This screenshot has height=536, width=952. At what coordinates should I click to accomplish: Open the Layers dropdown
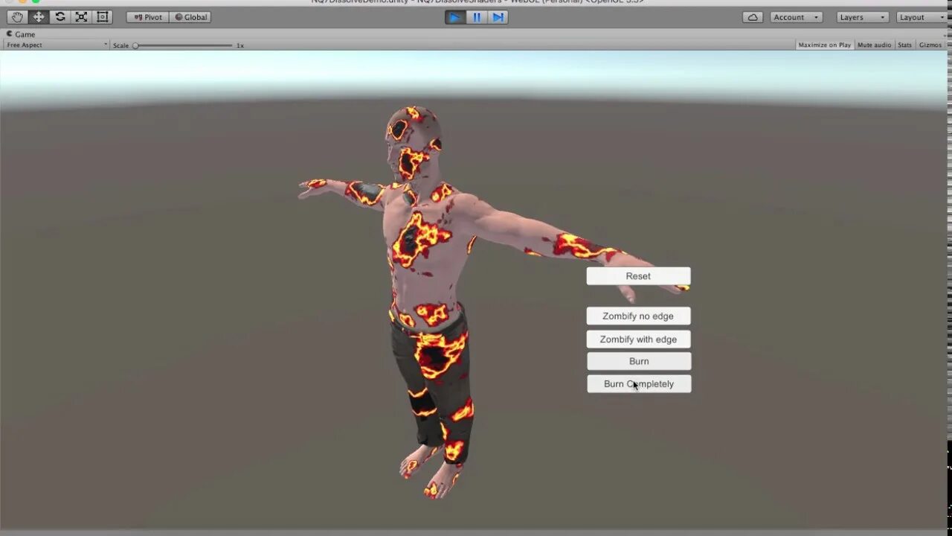click(863, 17)
